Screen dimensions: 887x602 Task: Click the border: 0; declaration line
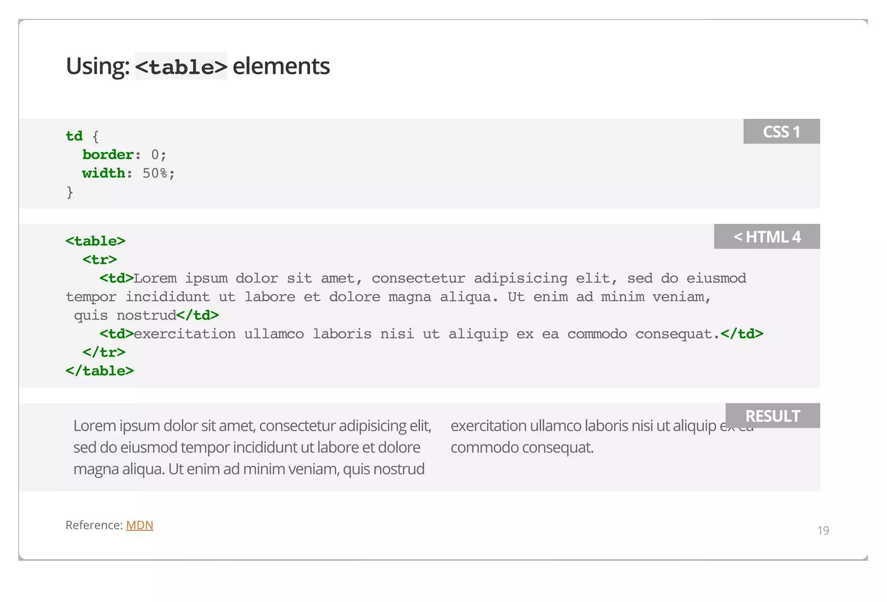124,155
